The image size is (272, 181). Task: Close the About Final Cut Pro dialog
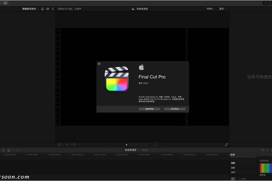coord(99,64)
